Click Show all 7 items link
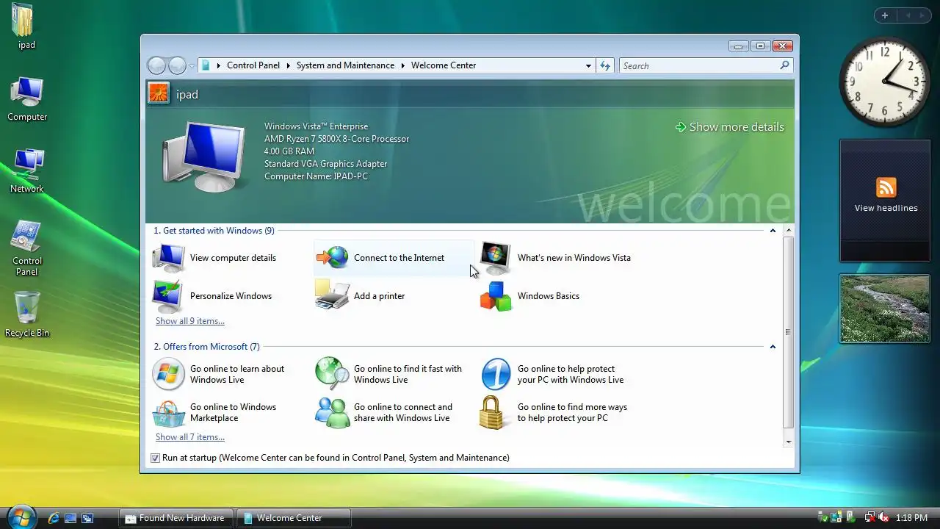 coord(190,437)
